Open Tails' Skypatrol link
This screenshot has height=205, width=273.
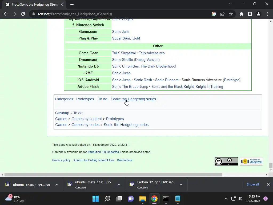coord(124,53)
